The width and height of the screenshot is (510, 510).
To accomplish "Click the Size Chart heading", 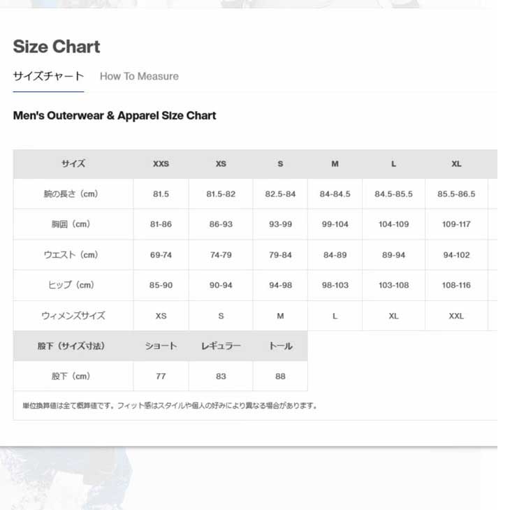I will [x=57, y=47].
